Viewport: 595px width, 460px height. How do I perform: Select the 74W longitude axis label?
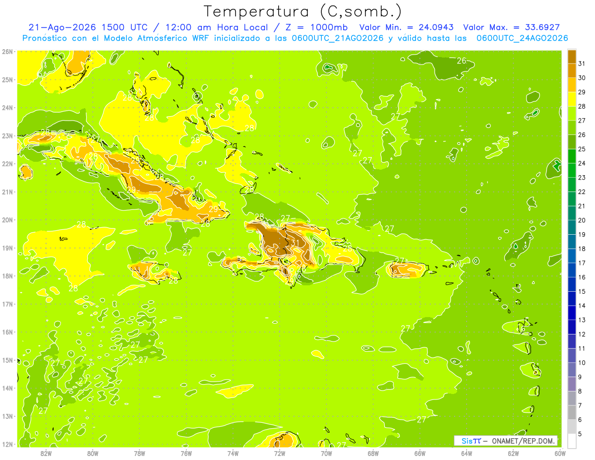tap(233, 453)
